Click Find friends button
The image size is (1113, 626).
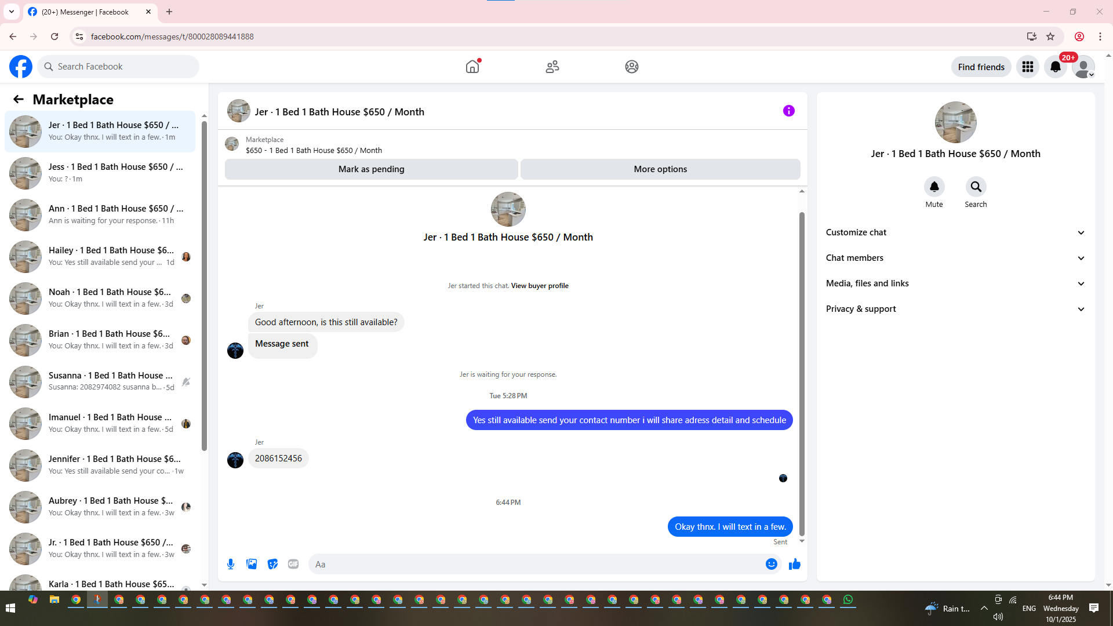tap(981, 67)
